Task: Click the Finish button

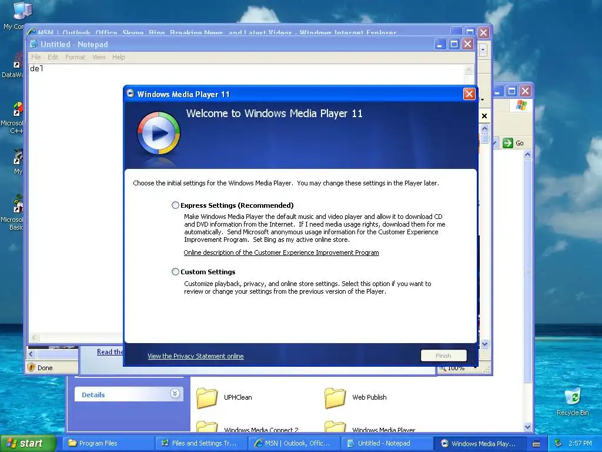Action: pyautogui.click(x=443, y=355)
